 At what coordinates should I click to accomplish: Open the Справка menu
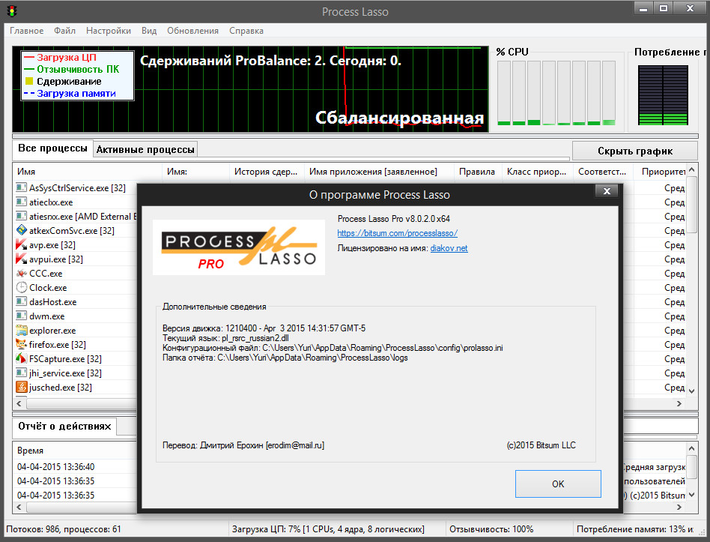(x=246, y=31)
